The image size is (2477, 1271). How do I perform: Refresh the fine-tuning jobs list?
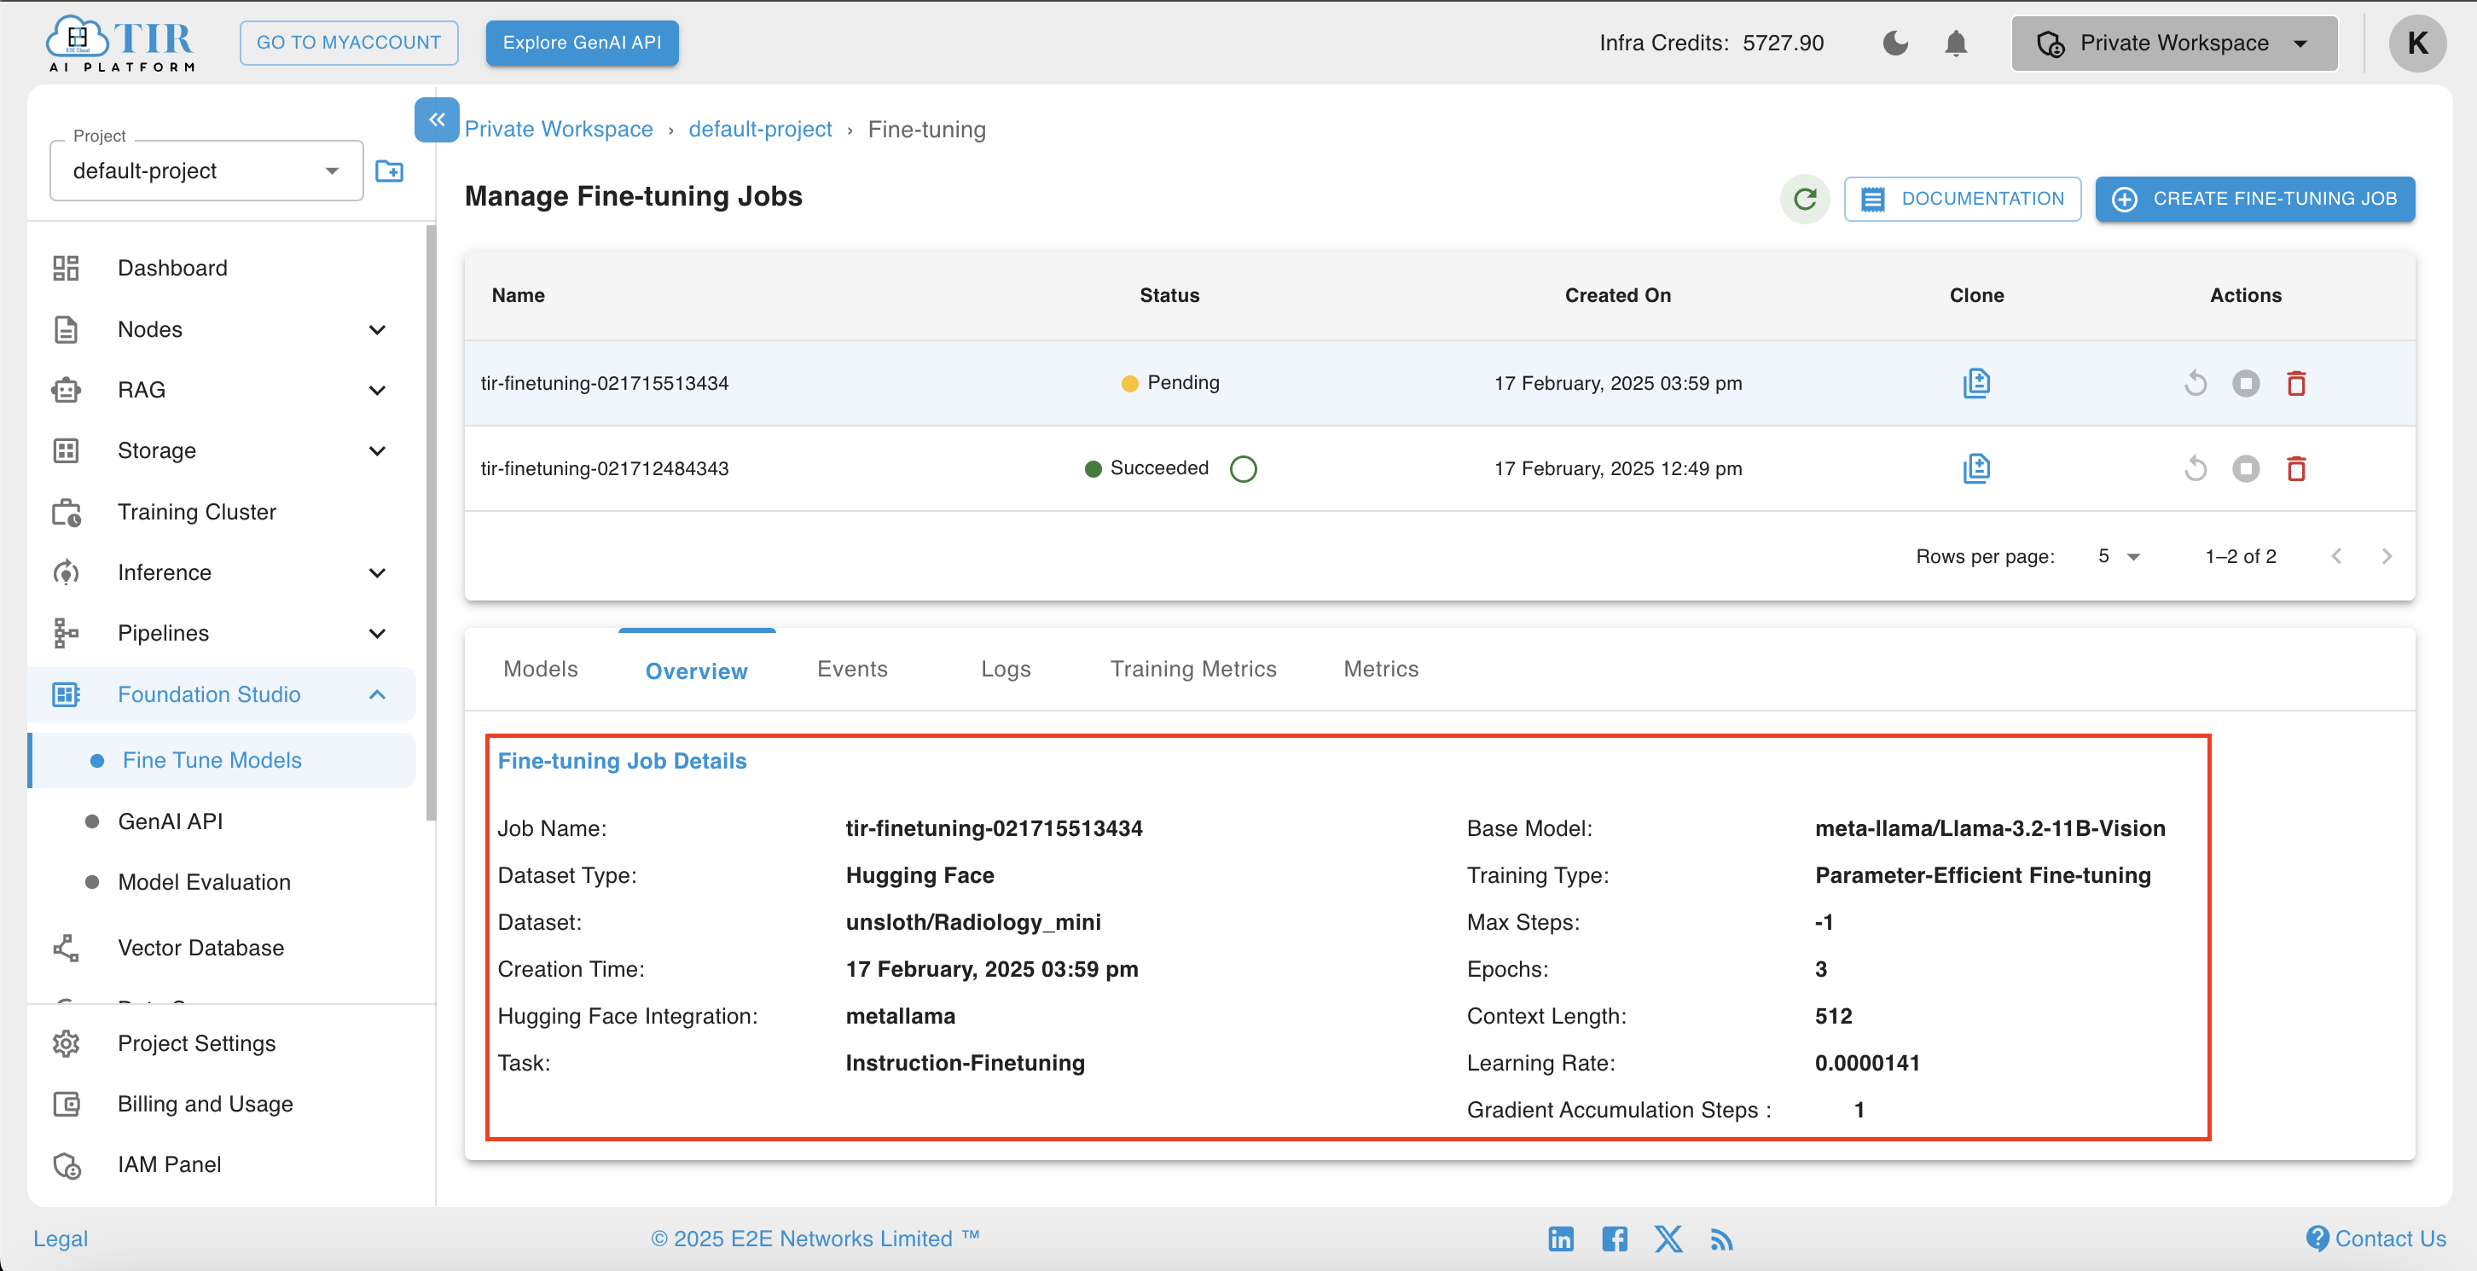tap(1805, 199)
